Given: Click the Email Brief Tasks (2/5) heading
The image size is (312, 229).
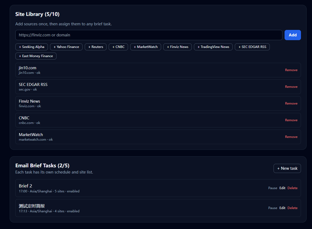Looking at the screenshot, I should click(42, 166).
